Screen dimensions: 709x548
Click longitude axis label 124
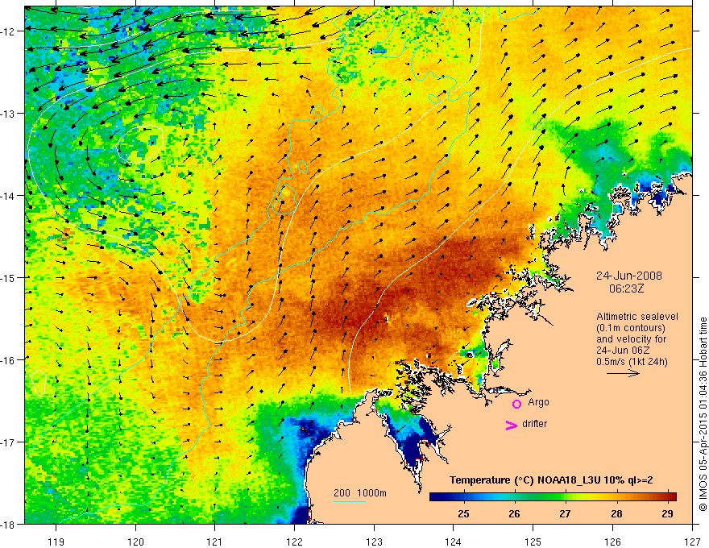tap(454, 542)
